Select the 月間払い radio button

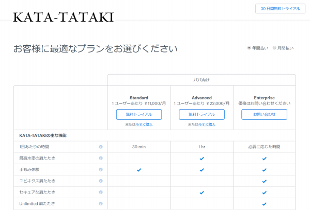(x=274, y=48)
